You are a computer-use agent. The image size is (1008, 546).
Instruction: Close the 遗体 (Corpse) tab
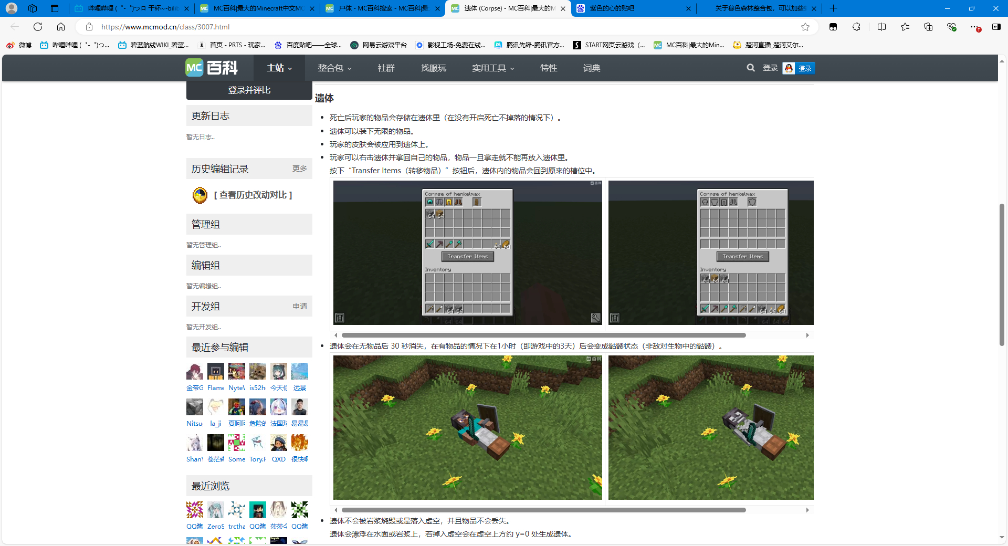[x=563, y=8]
